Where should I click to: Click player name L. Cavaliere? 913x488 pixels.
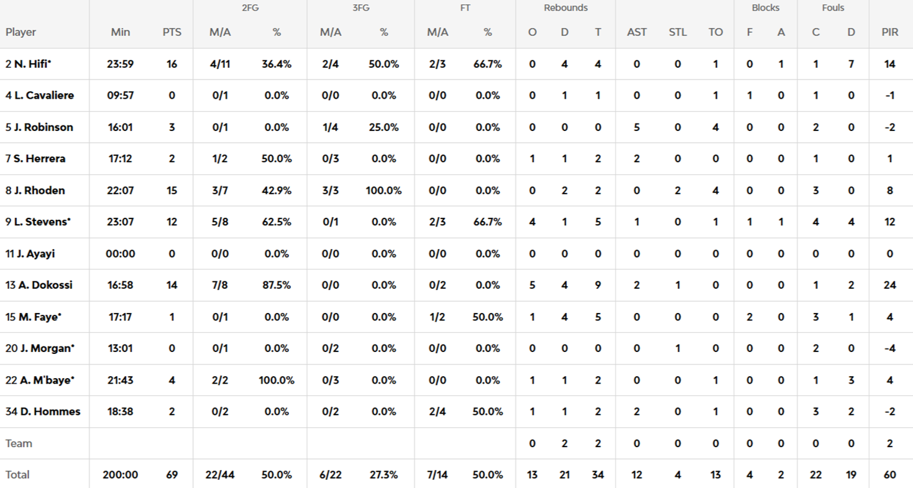click(x=44, y=96)
